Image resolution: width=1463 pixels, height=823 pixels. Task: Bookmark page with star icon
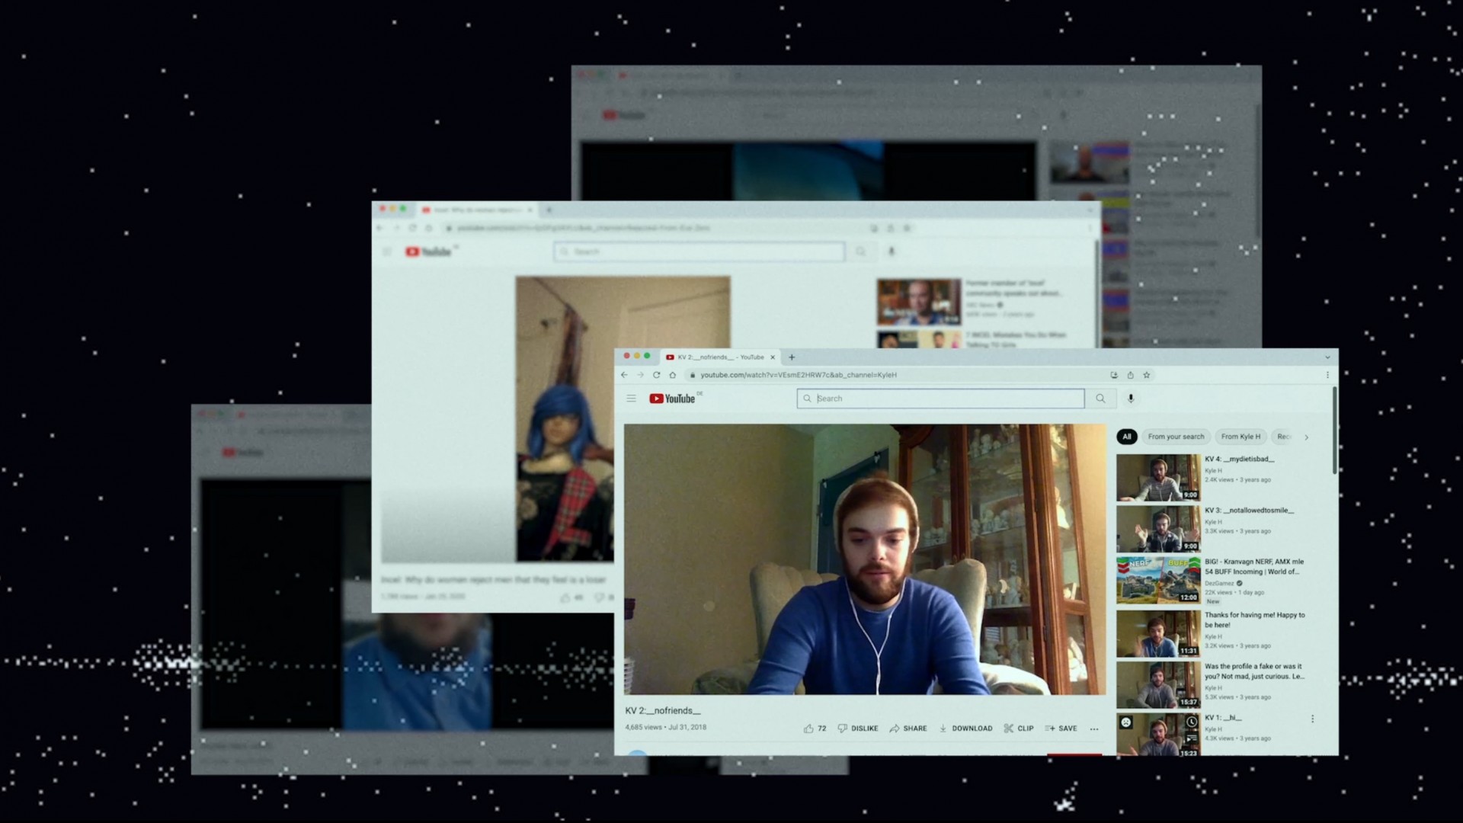pos(1147,375)
